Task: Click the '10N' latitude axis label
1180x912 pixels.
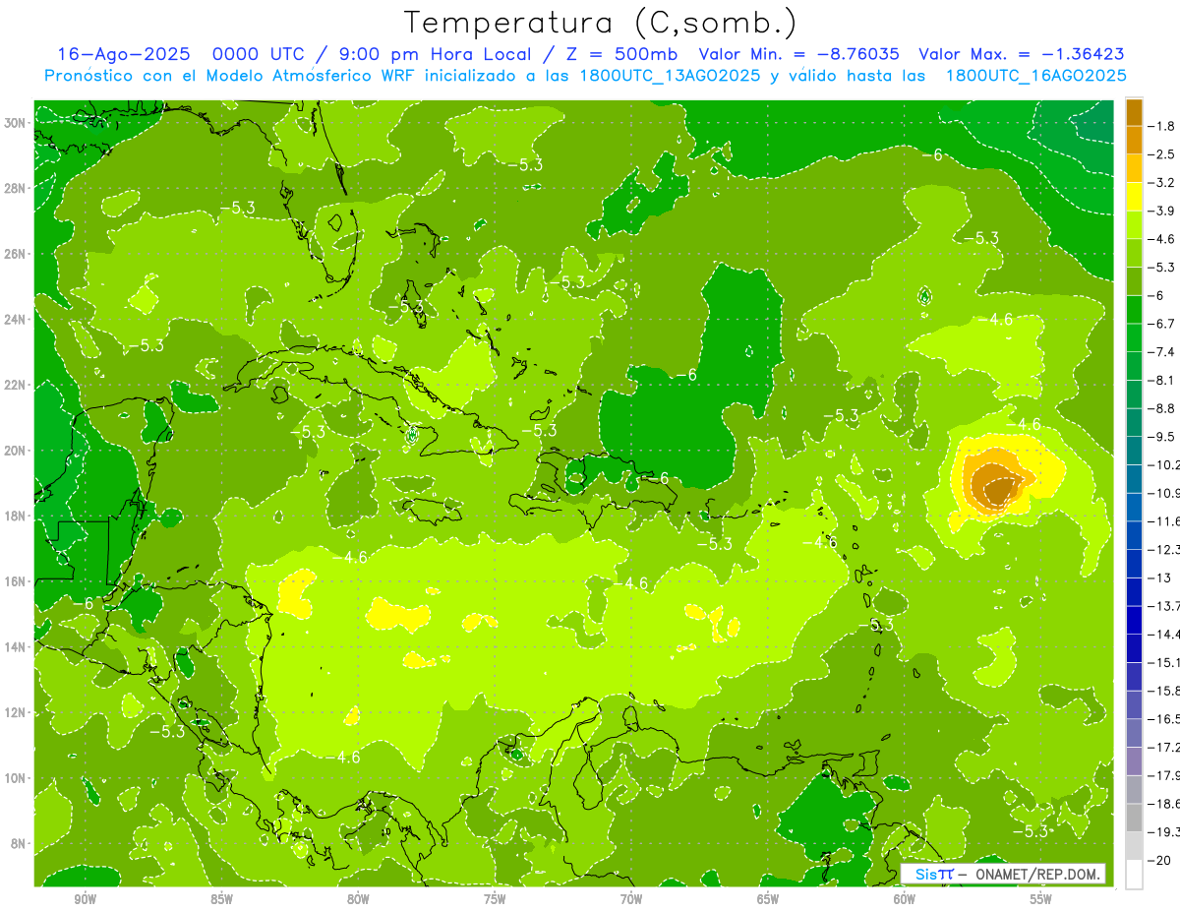Action: pos(16,778)
